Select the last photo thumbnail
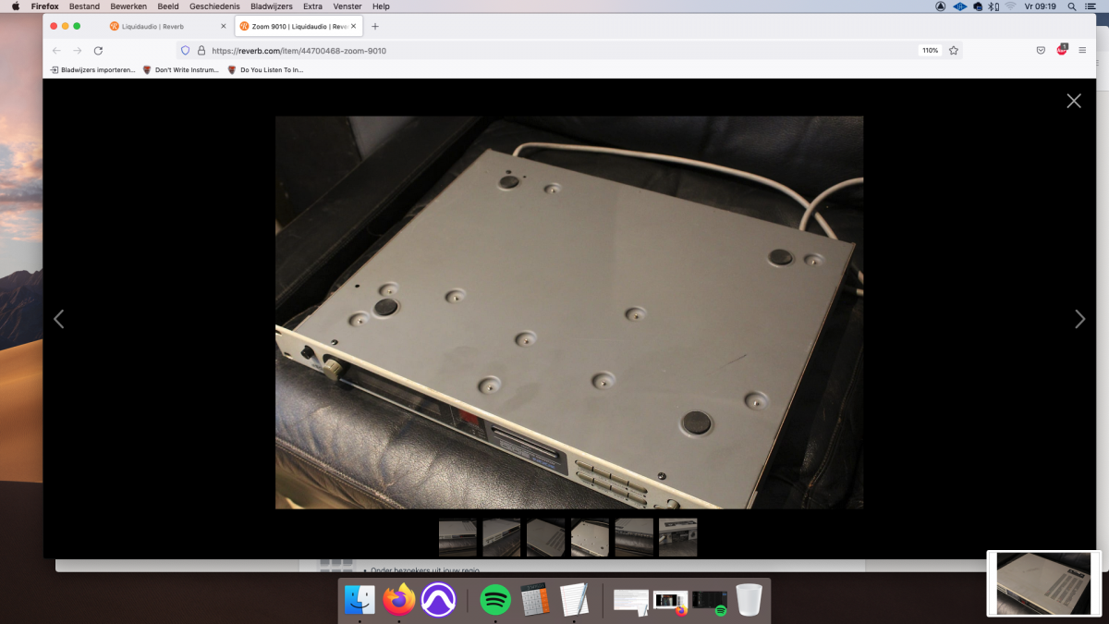The height and width of the screenshot is (624, 1109). point(677,537)
